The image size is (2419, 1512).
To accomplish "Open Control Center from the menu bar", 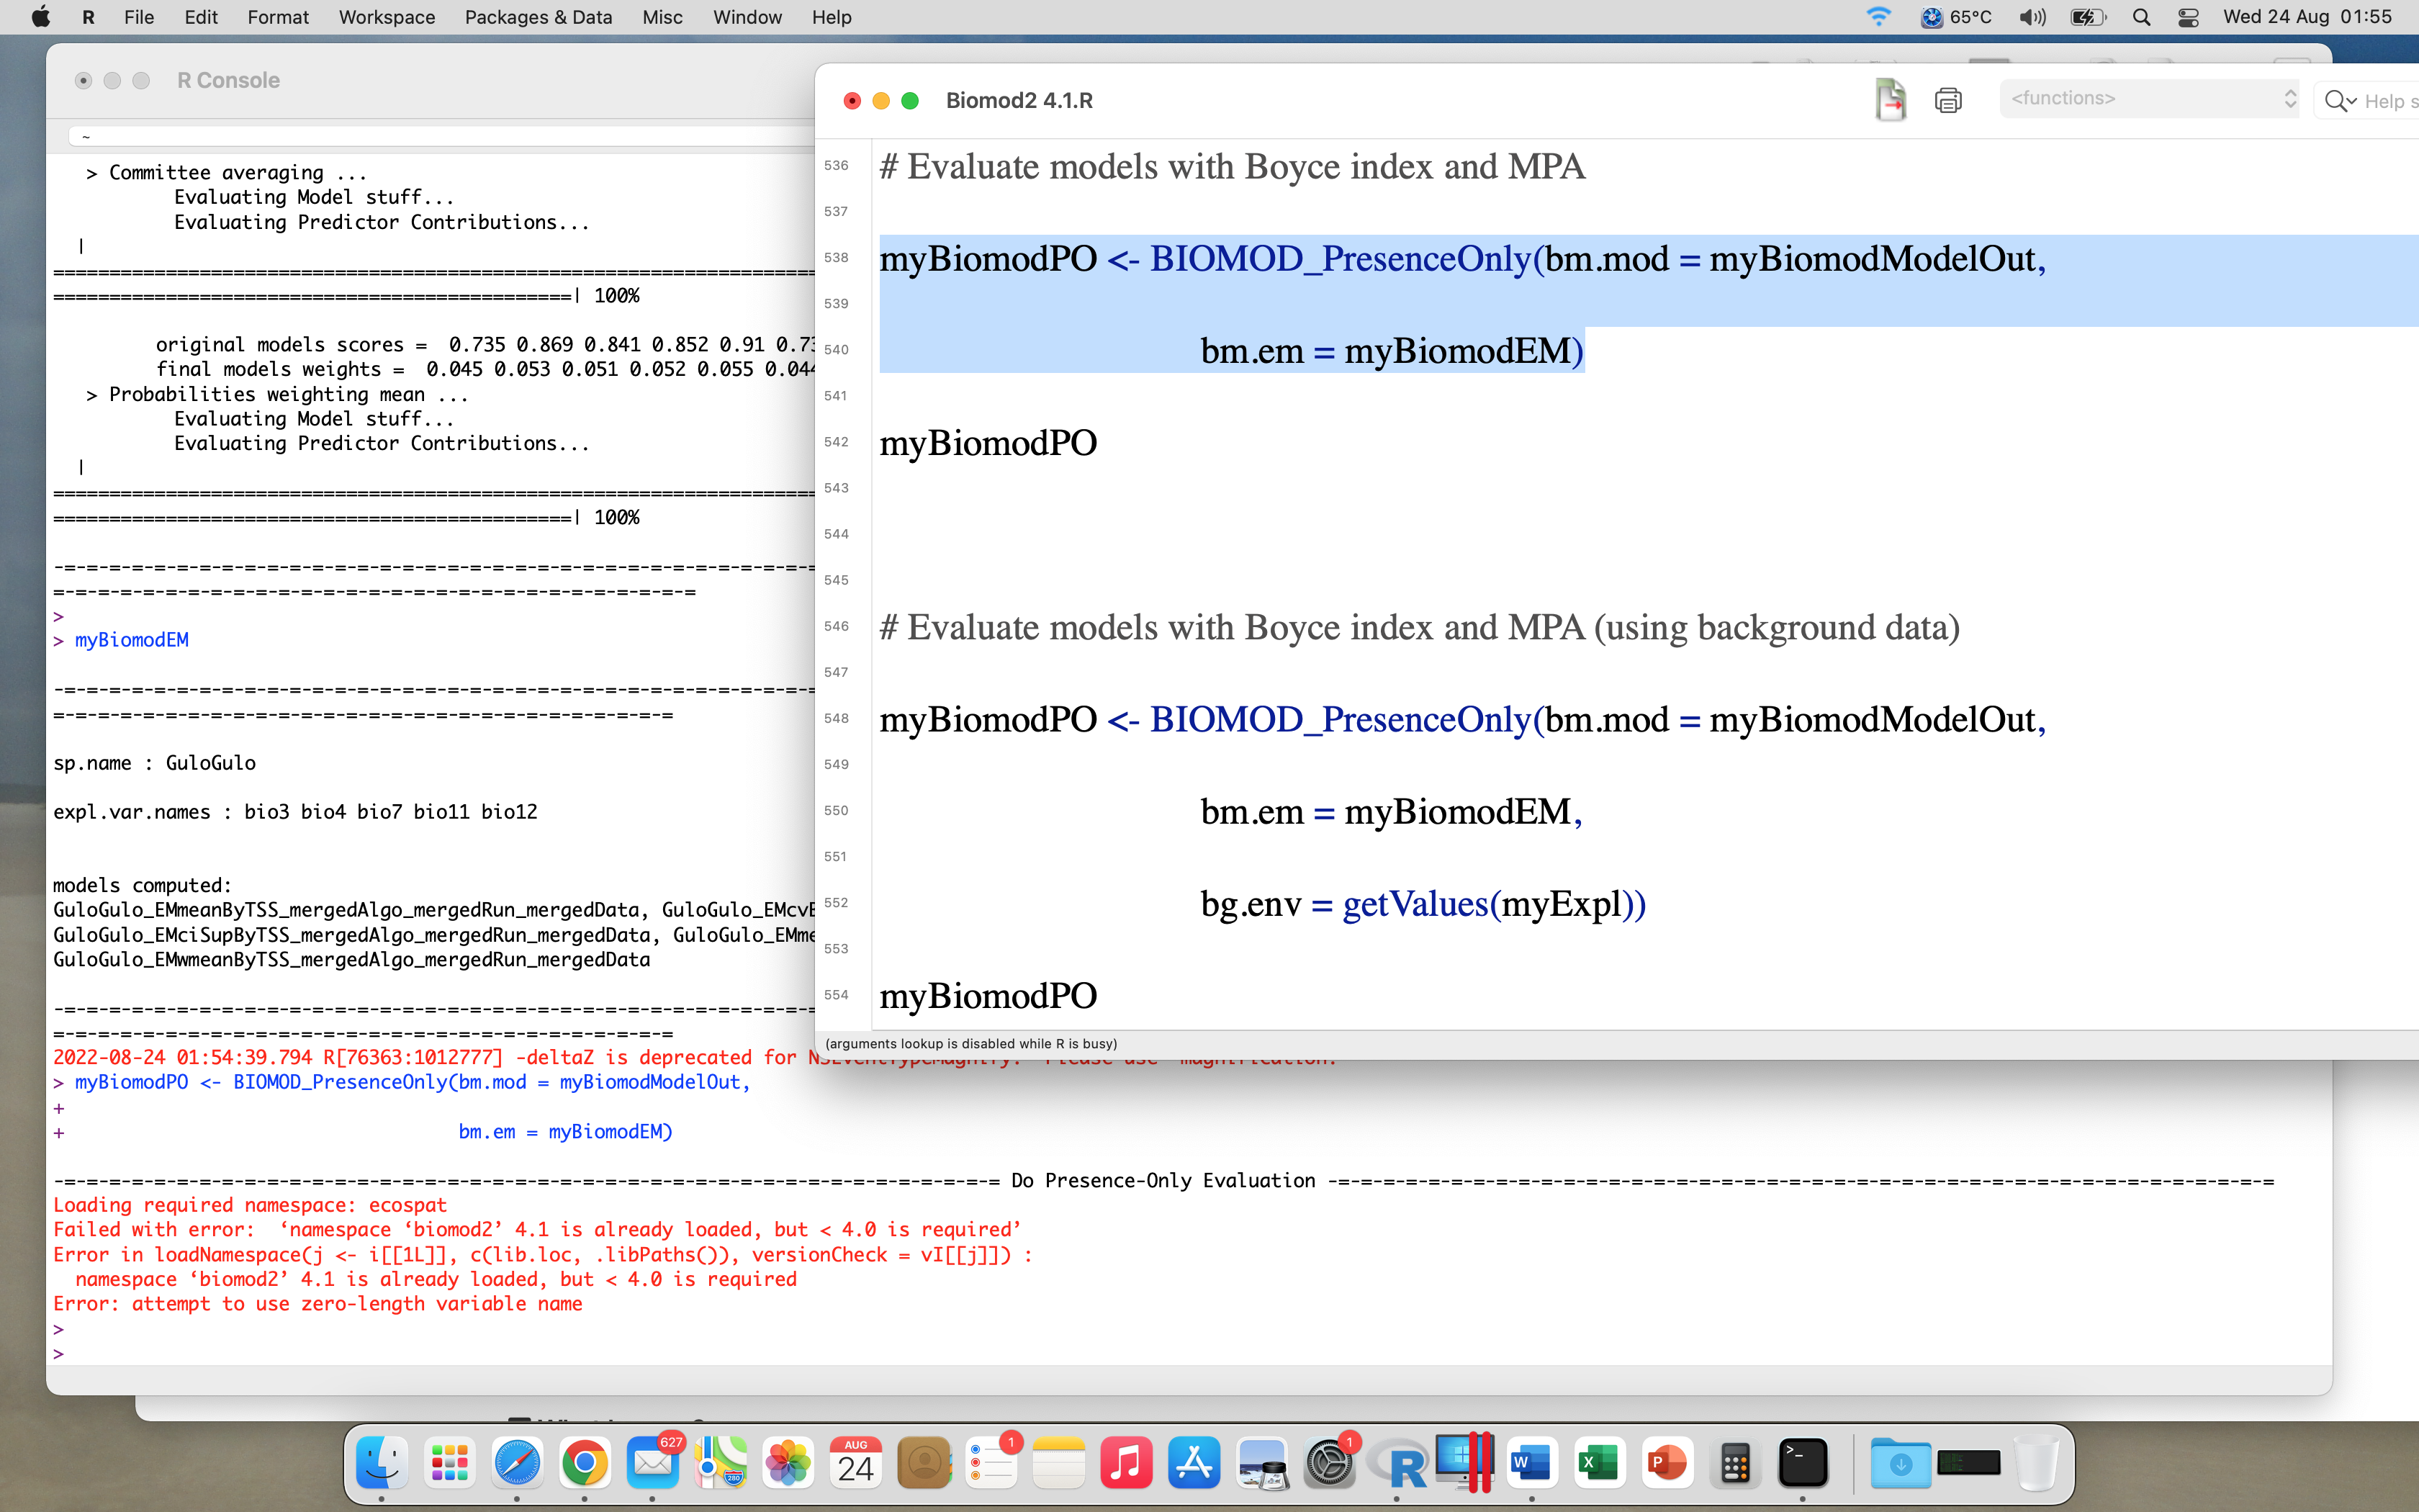I will point(2189,17).
